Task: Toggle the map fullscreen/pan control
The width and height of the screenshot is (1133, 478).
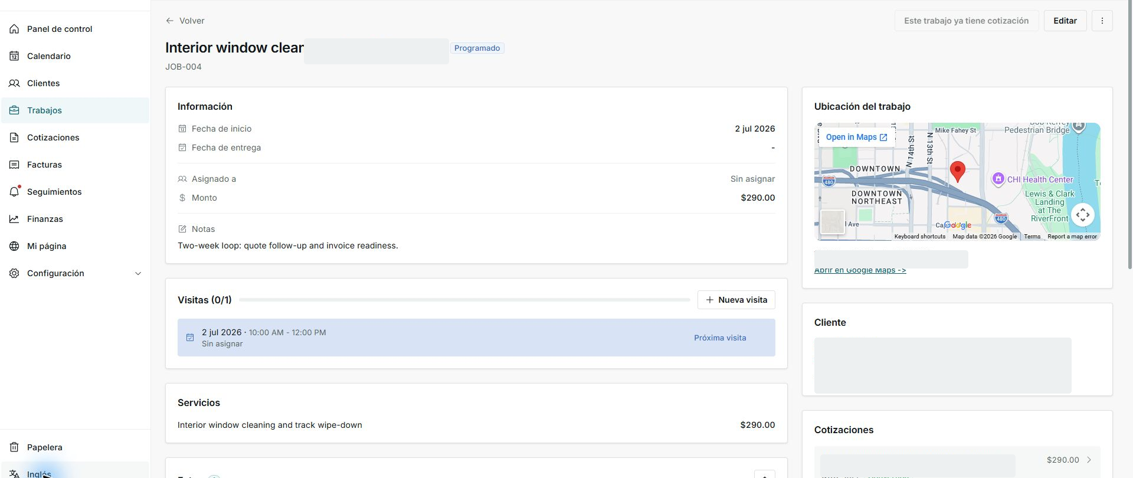Action: [1082, 215]
